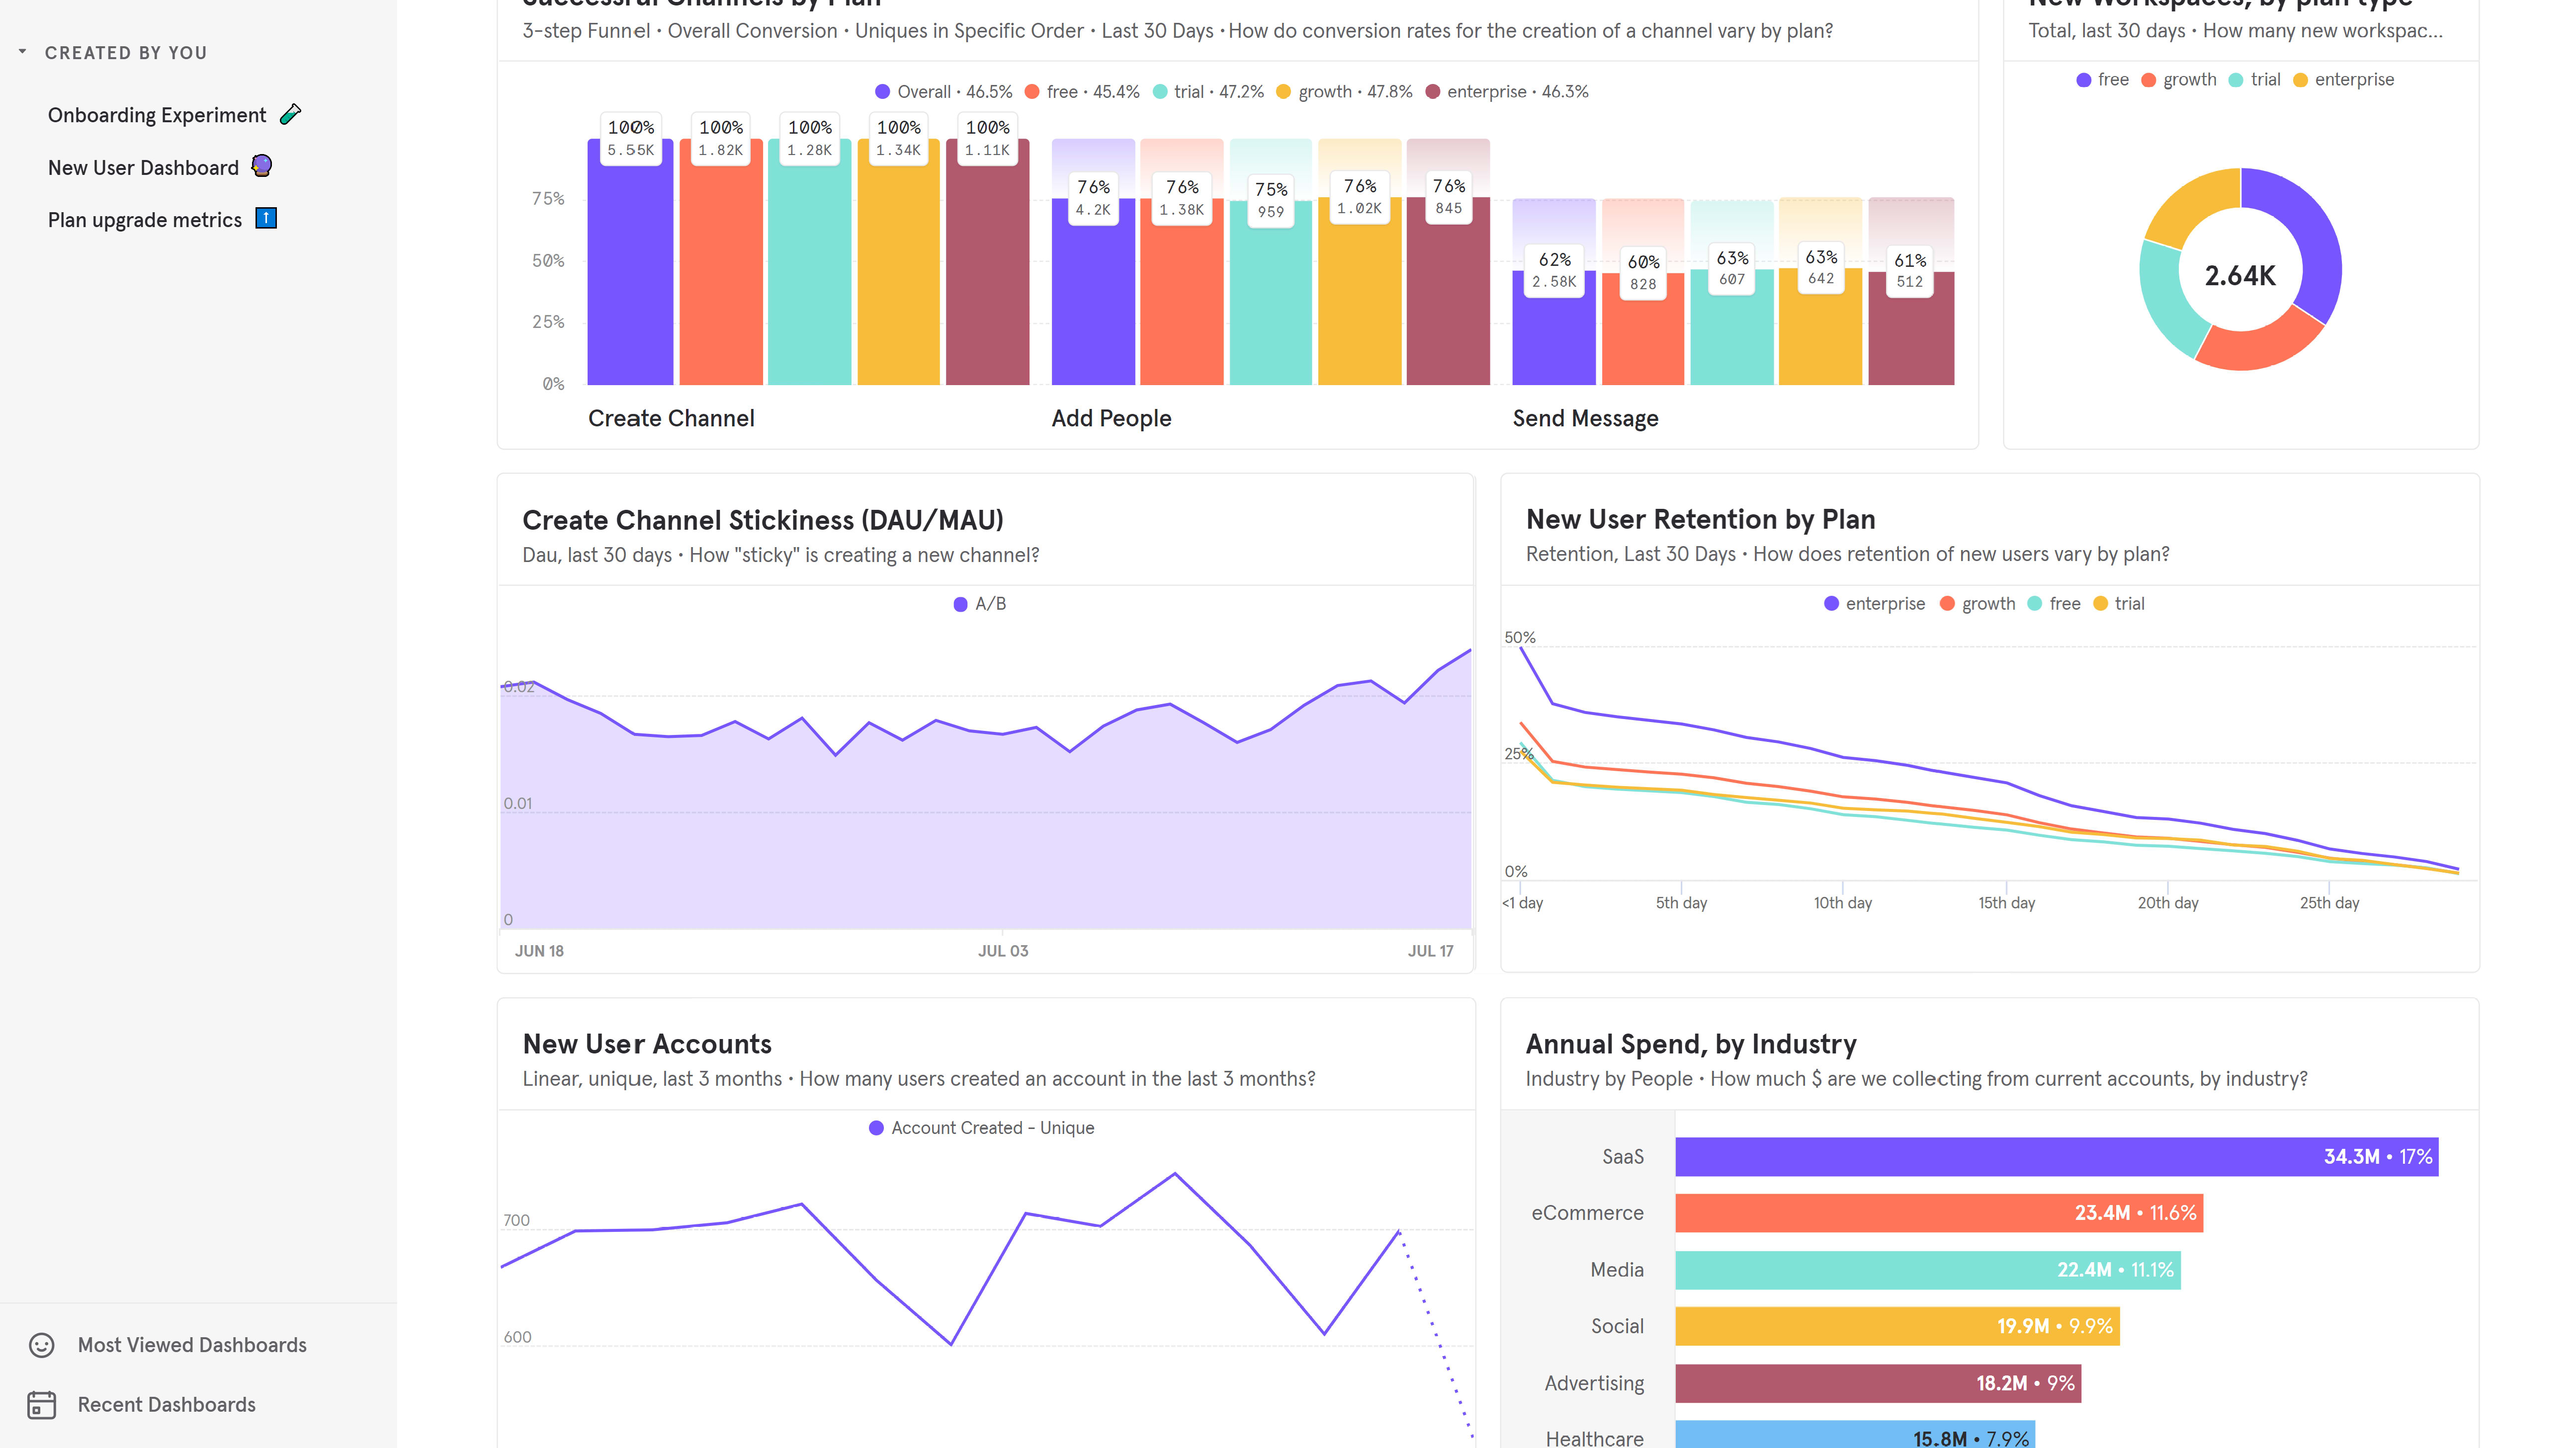Click the 20th day axis marker
Viewport: 2576px width, 1448px height.
2168,902
